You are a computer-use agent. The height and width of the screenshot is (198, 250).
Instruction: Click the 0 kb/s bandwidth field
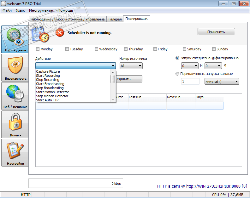(76, 184)
